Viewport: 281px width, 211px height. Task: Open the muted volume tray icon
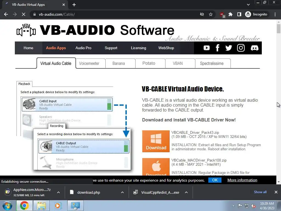253,206
